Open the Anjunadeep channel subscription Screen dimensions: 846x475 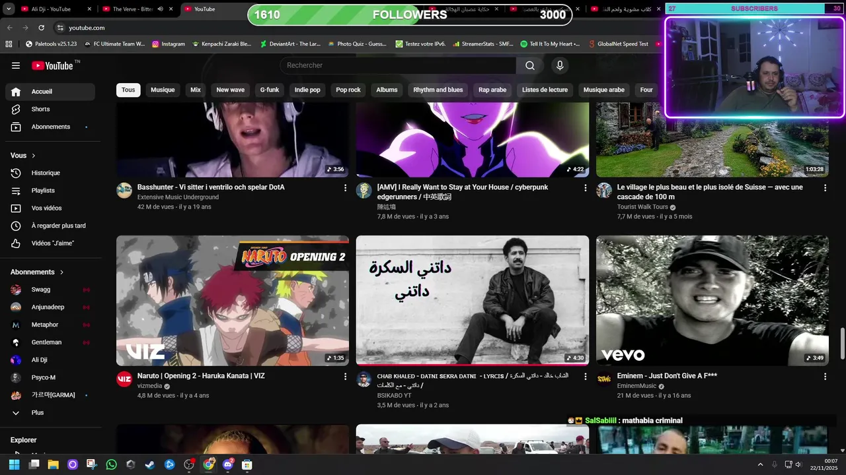50,307
